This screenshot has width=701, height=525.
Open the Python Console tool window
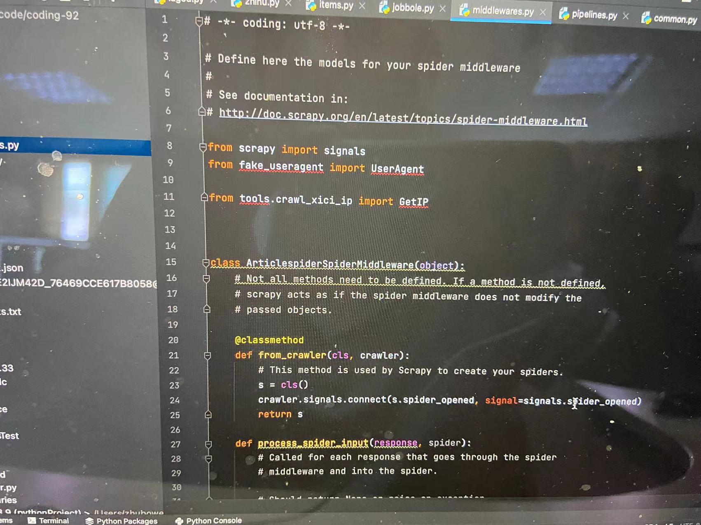point(208,520)
